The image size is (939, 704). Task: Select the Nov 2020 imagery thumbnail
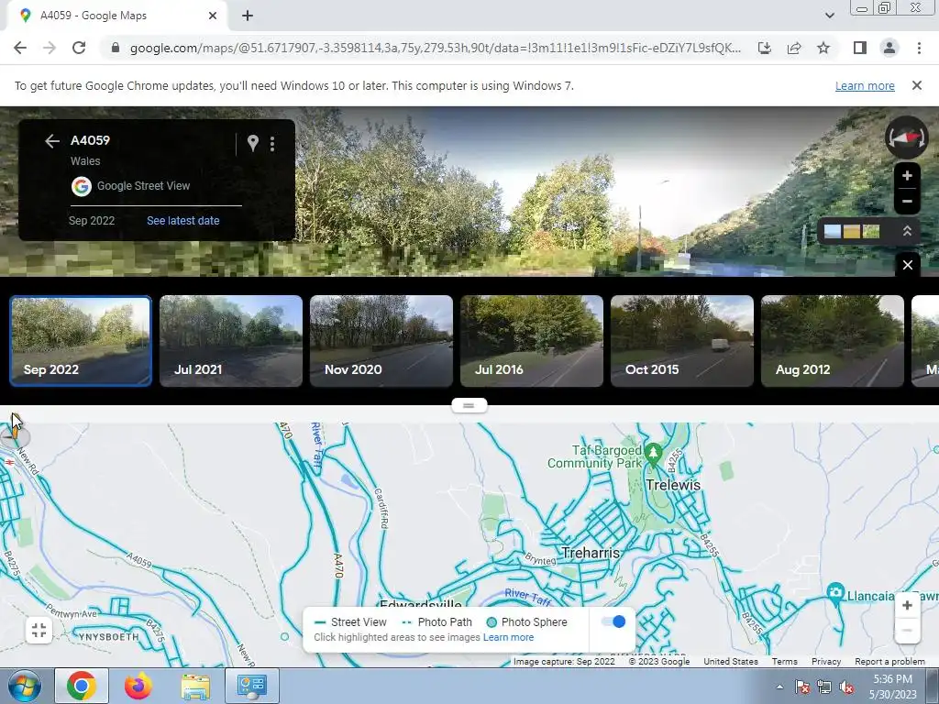pos(381,341)
